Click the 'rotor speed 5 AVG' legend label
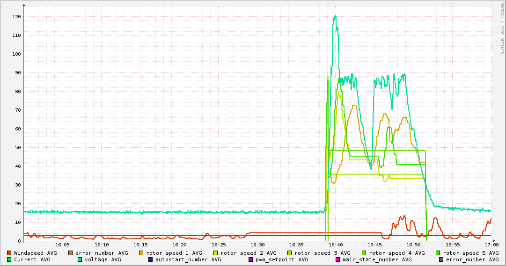Viewport: 506px width, 266px height. (471, 253)
